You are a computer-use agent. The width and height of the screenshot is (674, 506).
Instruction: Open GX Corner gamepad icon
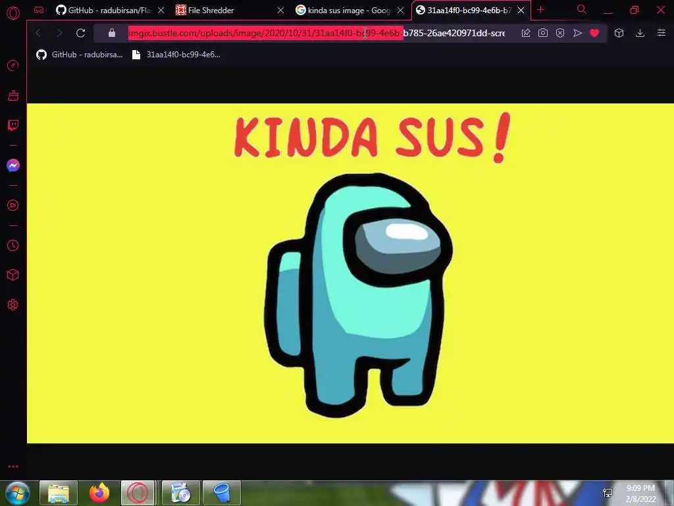point(39,10)
